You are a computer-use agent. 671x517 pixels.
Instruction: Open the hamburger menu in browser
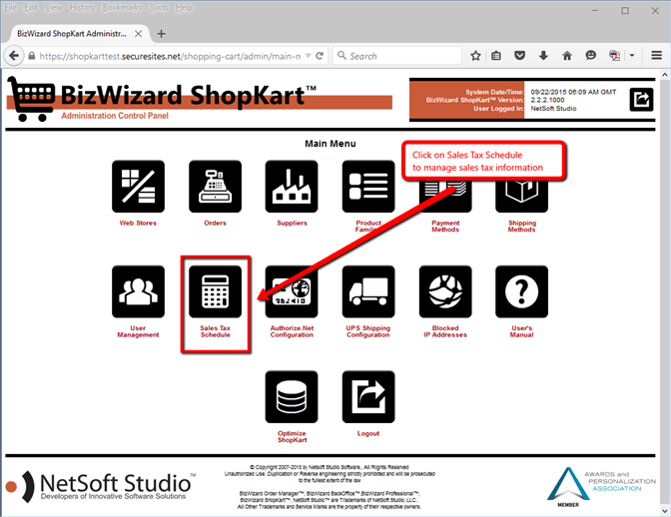coord(656,56)
